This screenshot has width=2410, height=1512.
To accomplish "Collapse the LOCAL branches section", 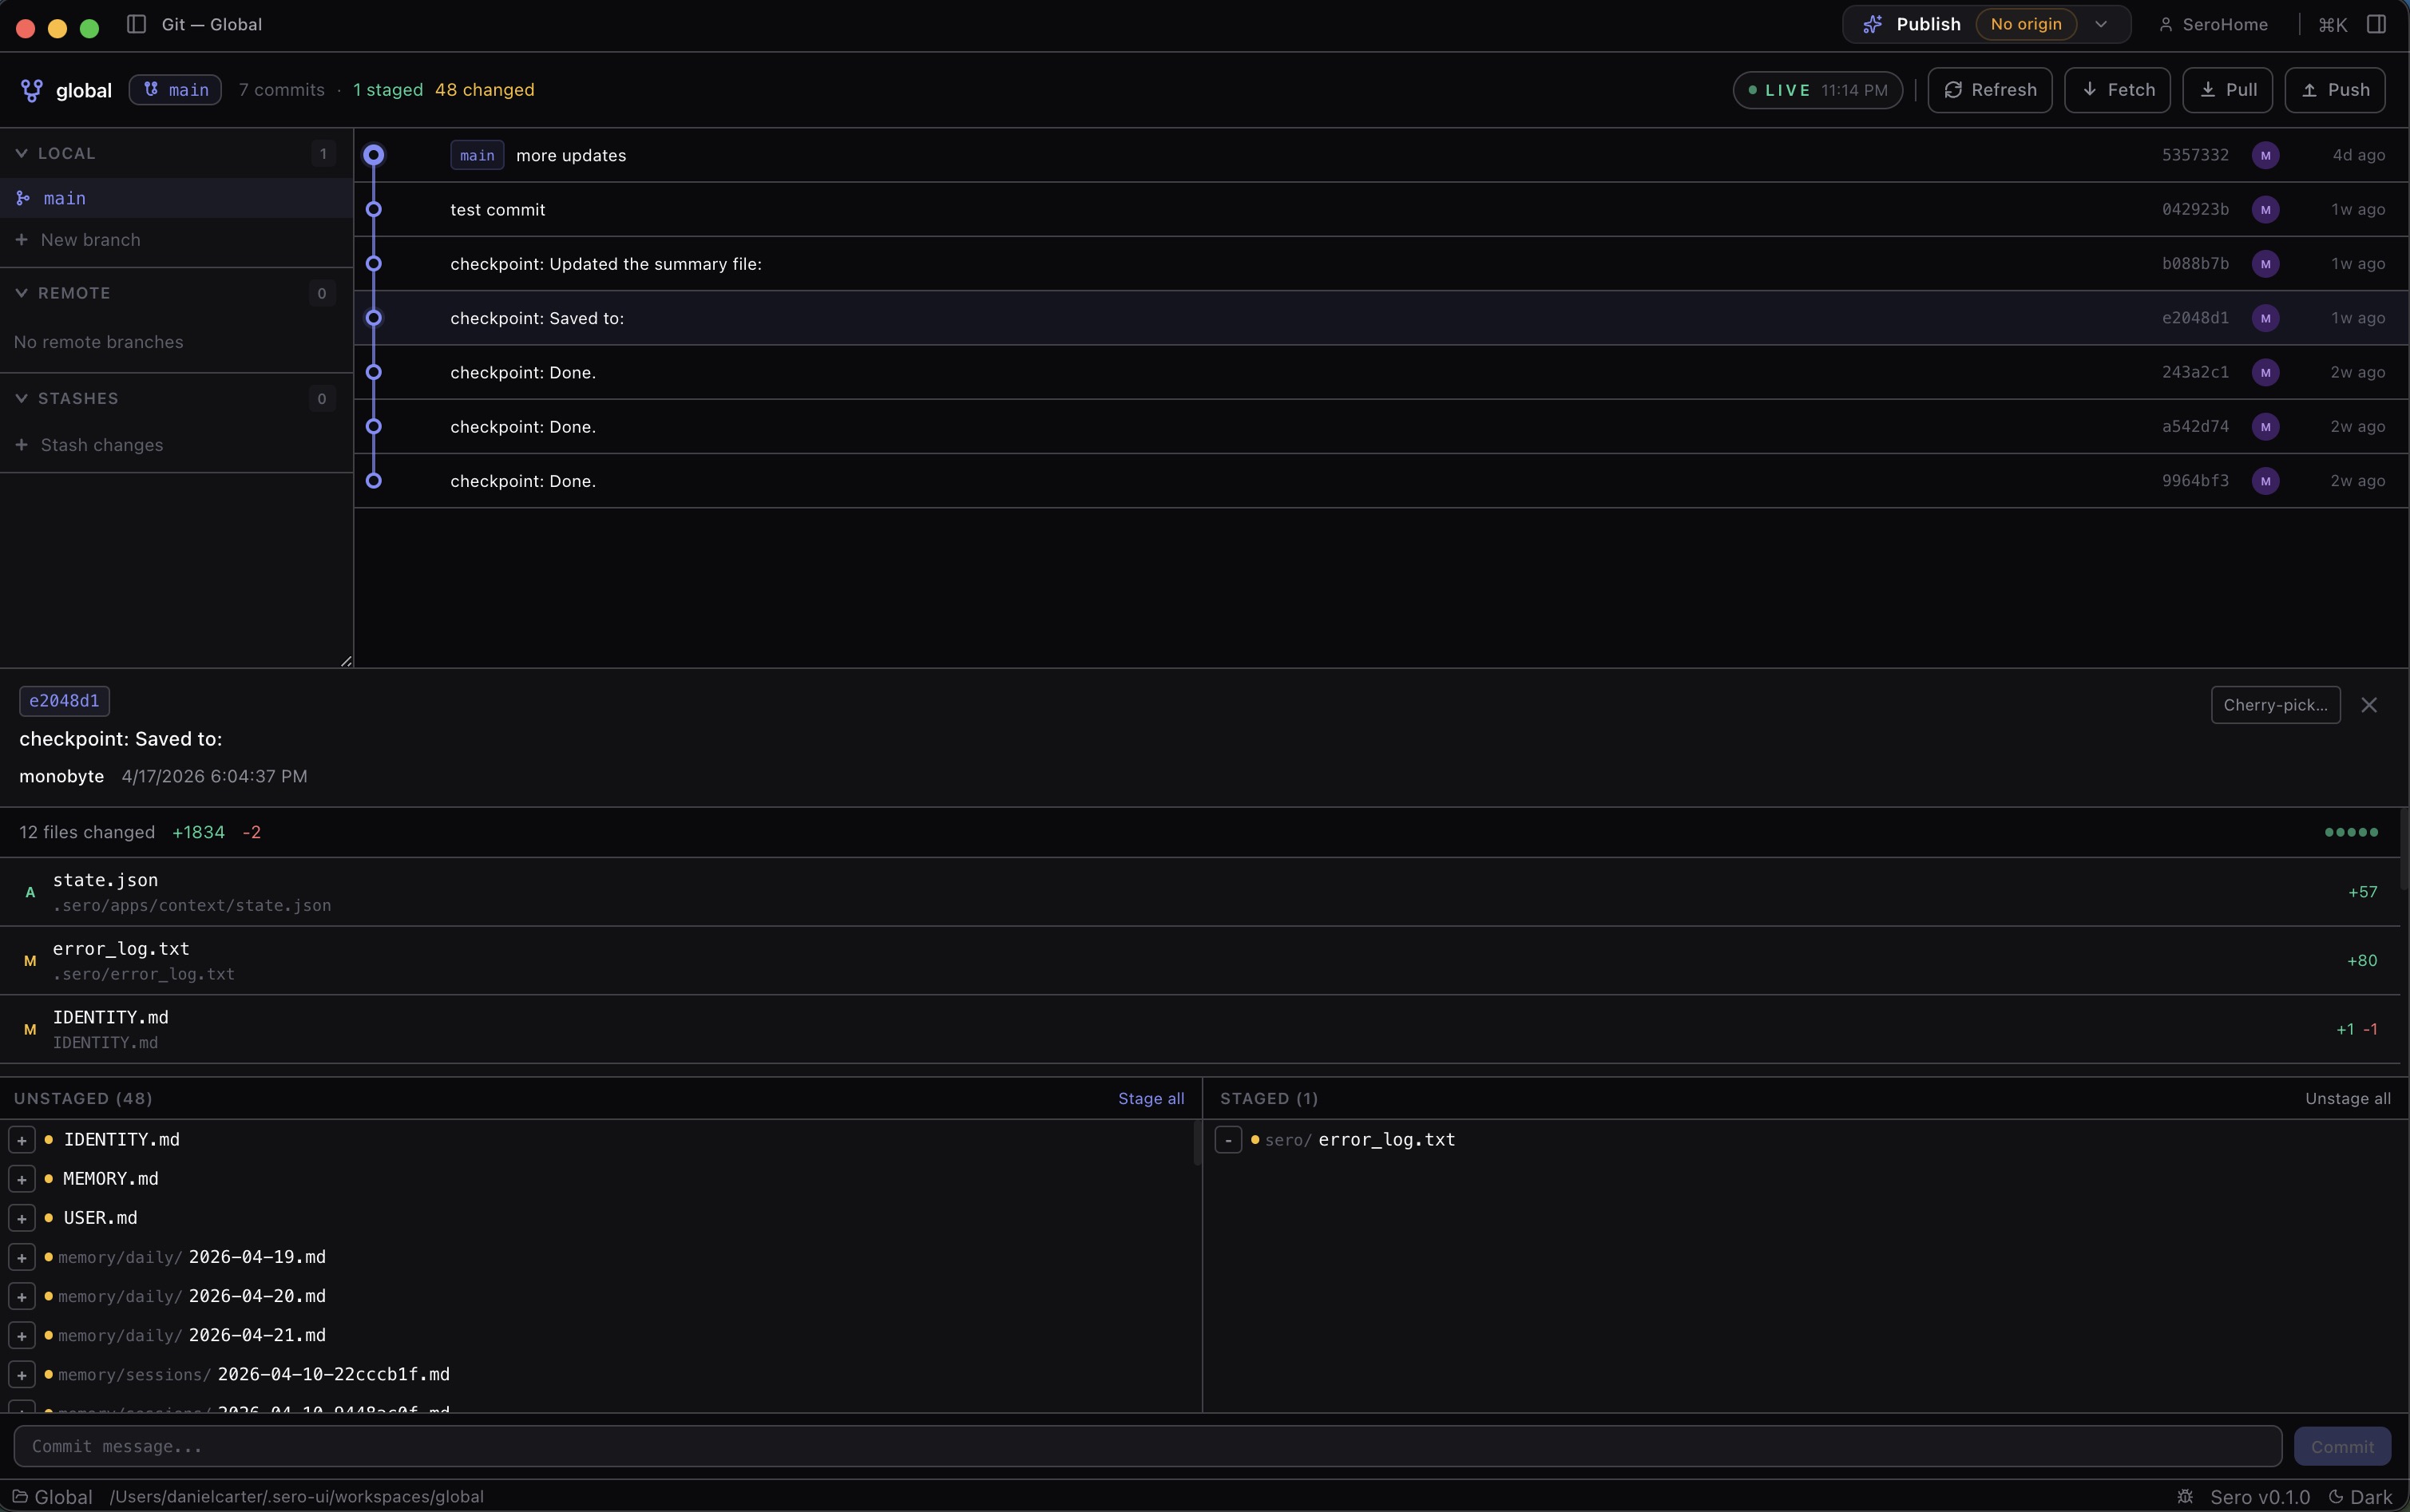I will point(22,153).
